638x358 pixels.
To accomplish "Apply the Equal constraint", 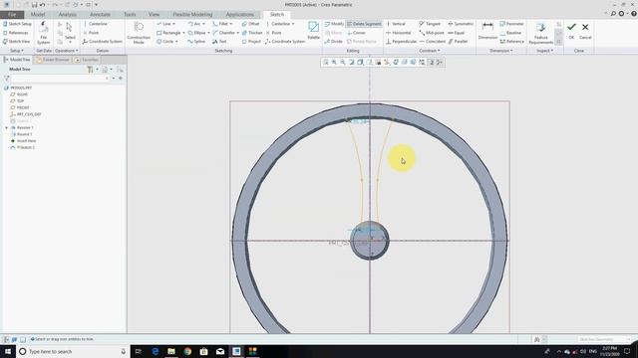I will [x=457, y=33].
